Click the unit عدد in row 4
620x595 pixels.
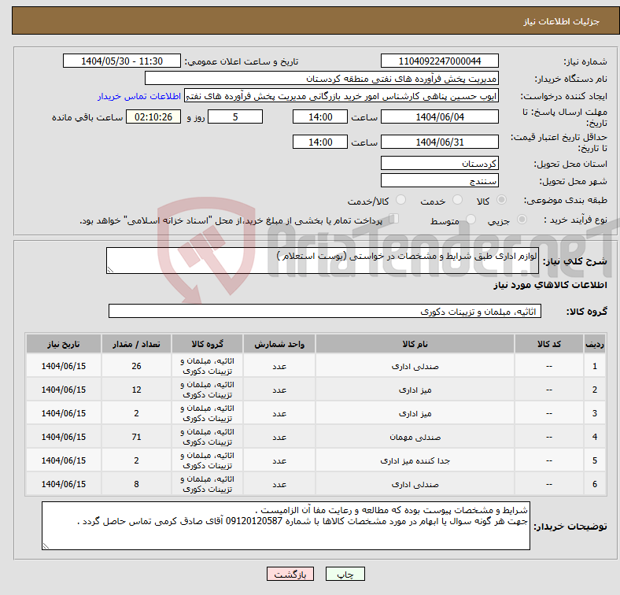click(x=279, y=437)
